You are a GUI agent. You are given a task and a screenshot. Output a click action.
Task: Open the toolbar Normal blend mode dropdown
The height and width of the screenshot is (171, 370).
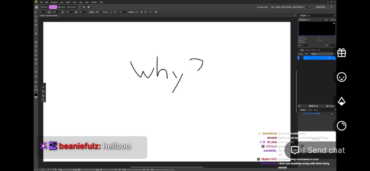coord(133,12)
